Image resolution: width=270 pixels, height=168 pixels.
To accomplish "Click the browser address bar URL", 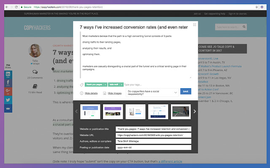I will coord(68,7).
